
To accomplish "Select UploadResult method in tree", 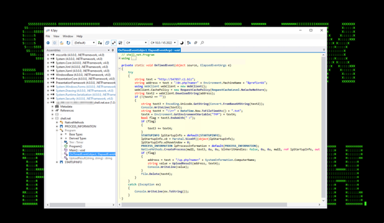I will tap(90, 158).
